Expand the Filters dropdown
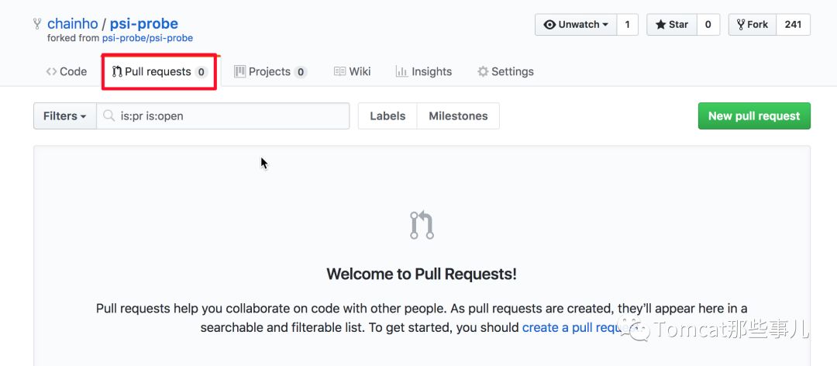This screenshot has height=366, width=837. pos(64,116)
